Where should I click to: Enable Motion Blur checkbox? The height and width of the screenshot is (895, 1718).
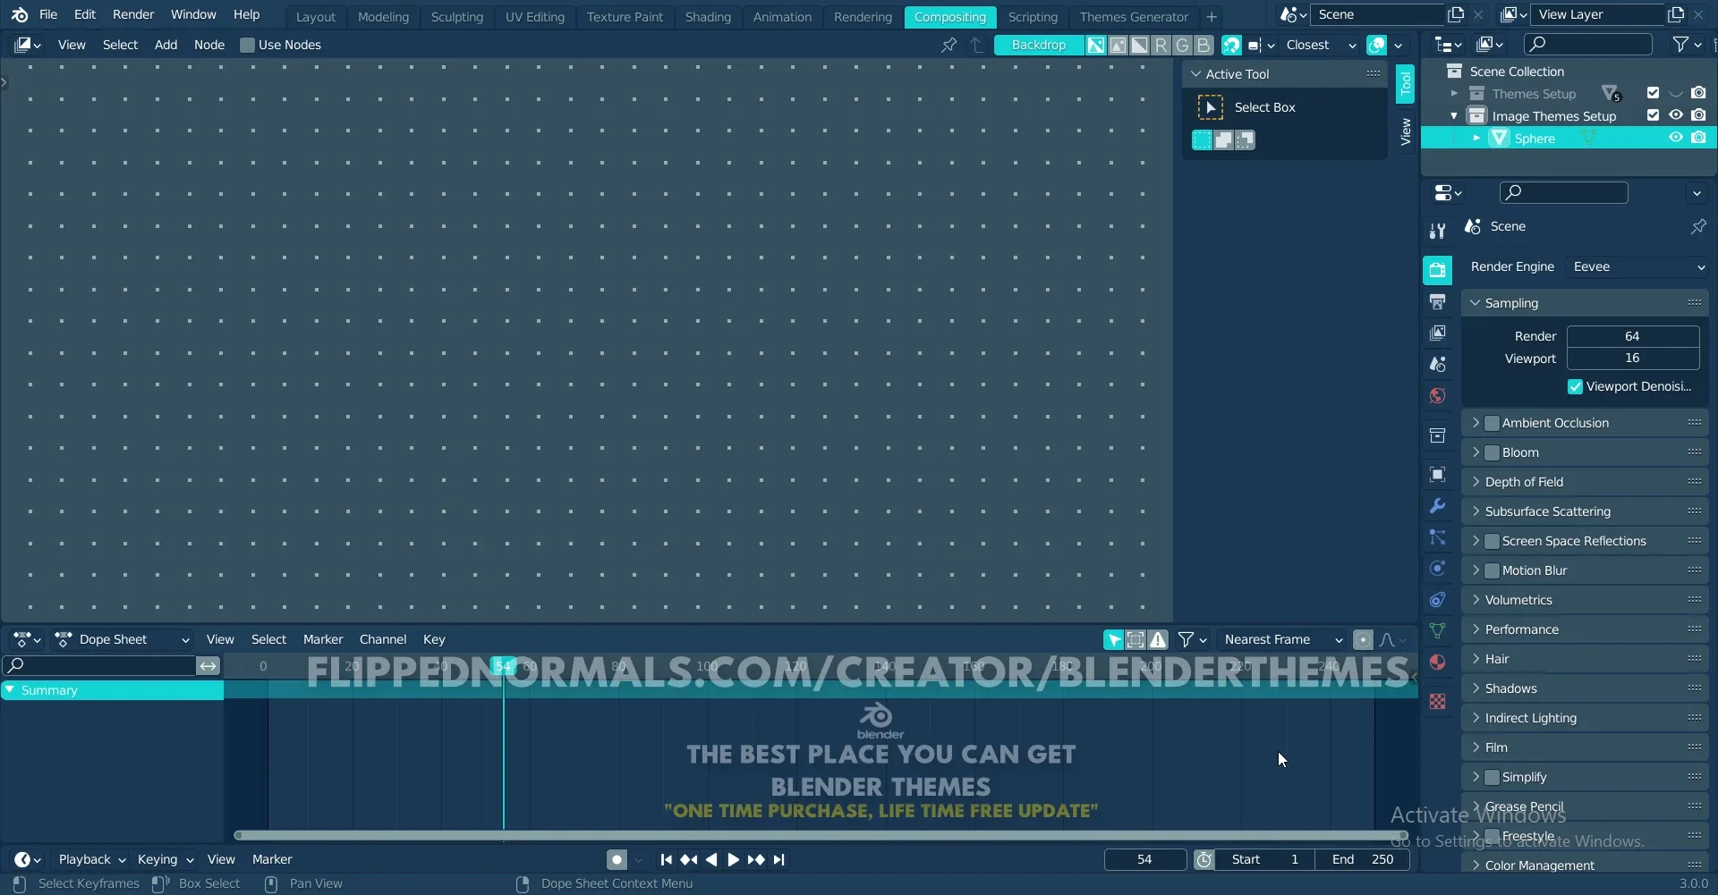[x=1492, y=570]
